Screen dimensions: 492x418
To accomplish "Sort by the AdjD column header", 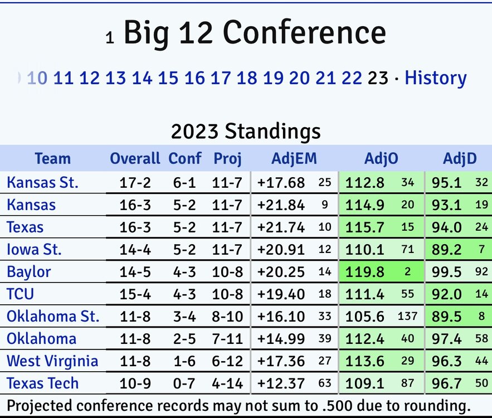I will (x=460, y=158).
